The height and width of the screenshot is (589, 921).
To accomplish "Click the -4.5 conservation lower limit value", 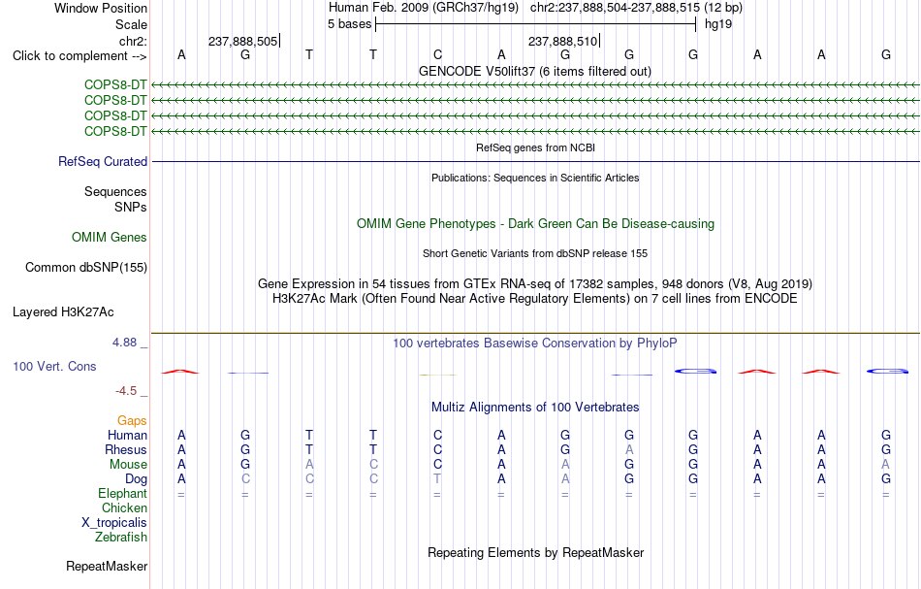I will [x=126, y=391].
